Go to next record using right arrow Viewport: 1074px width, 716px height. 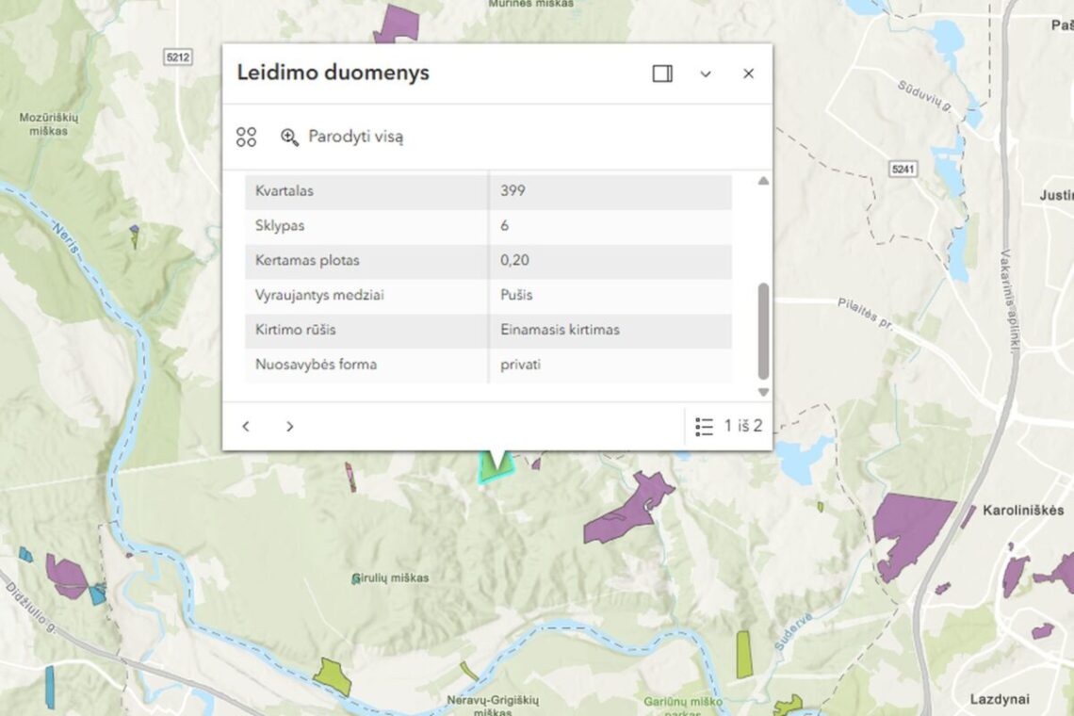click(x=290, y=426)
